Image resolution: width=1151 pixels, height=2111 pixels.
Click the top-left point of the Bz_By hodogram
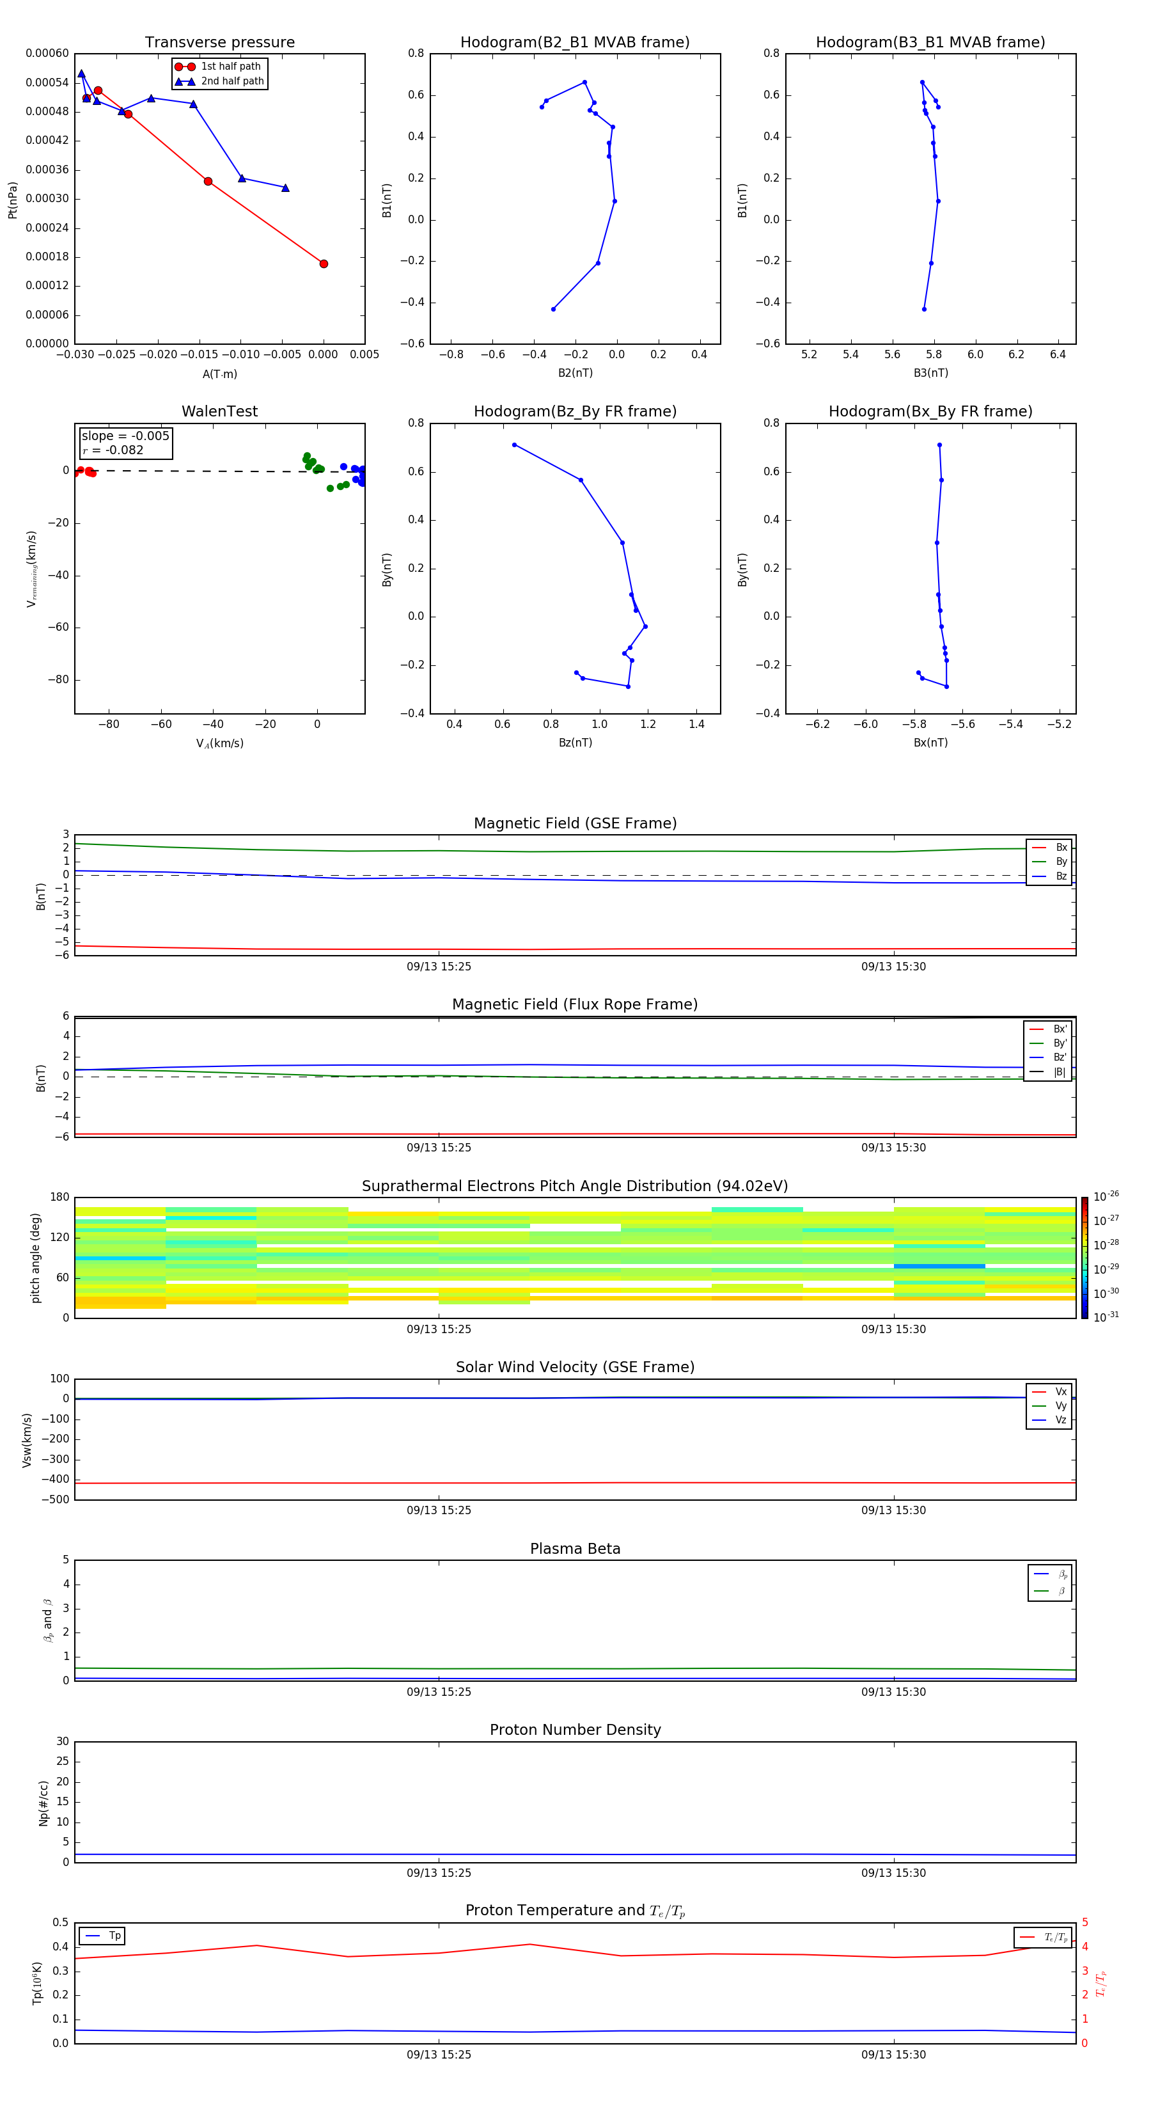click(x=515, y=445)
